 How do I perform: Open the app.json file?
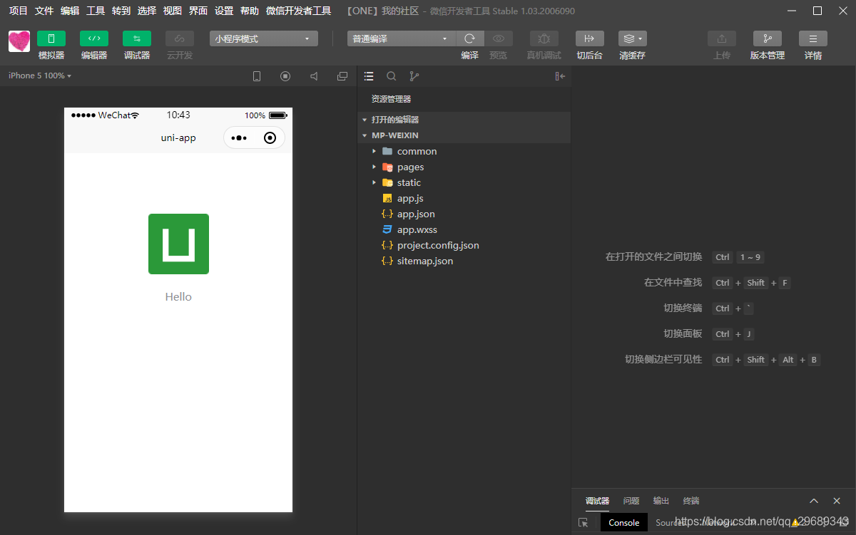tap(464, 214)
